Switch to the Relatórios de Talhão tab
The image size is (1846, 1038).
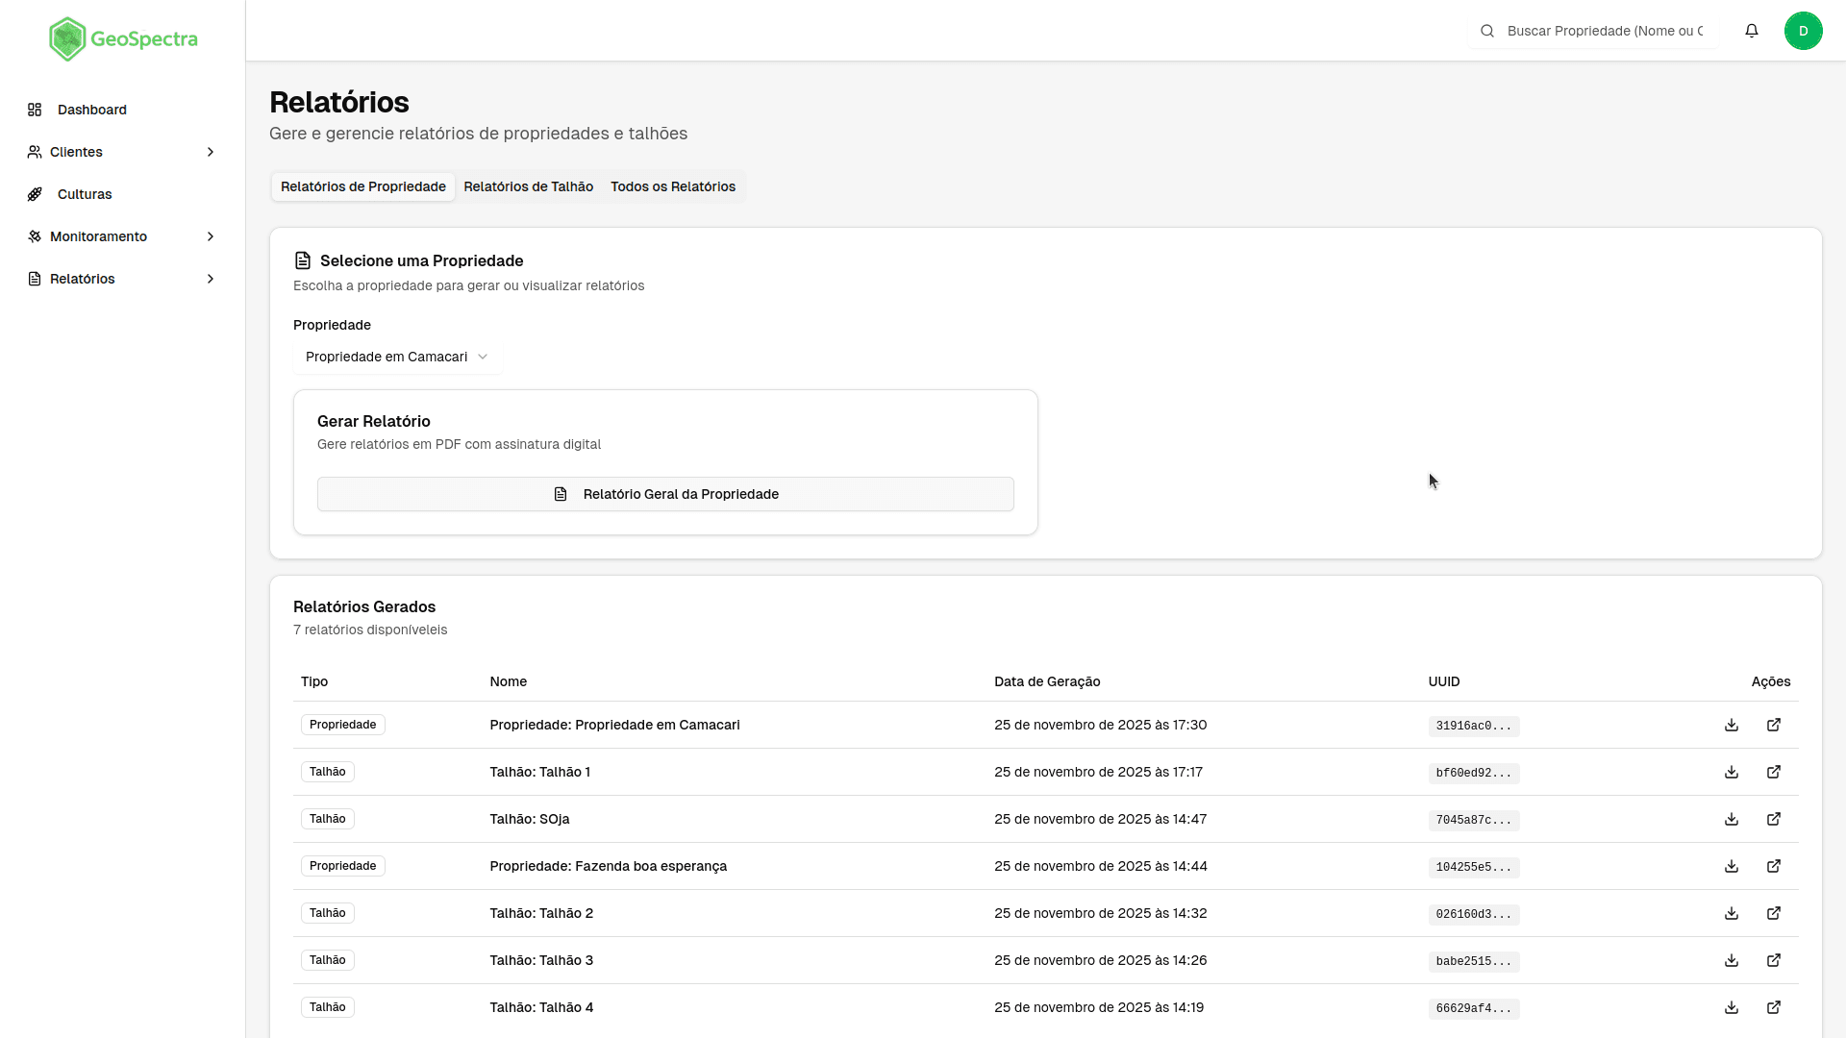[x=528, y=186]
